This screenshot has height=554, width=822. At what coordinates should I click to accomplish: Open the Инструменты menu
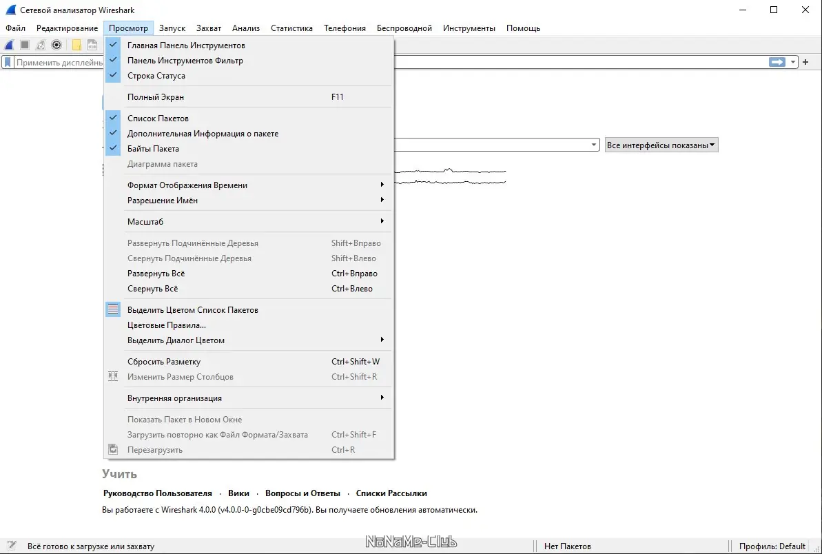point(469,28)
